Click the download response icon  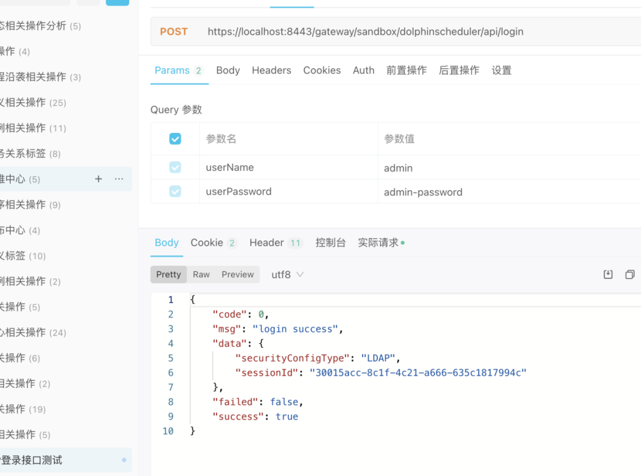[x=608, y=274]
